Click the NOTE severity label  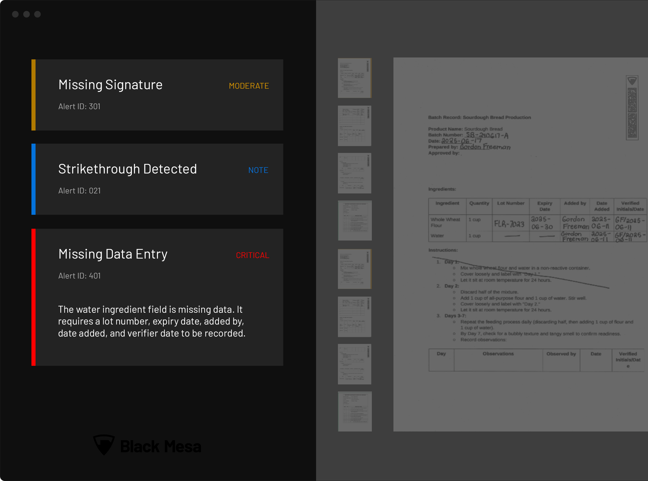point(258,170)
